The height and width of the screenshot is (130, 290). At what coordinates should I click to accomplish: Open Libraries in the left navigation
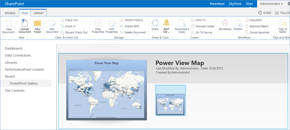pos(11,62)
